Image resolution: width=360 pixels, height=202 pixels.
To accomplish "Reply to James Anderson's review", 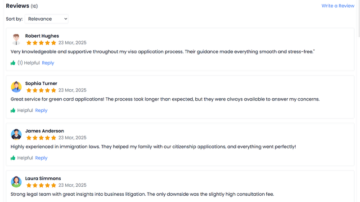I will pos(41,158).
